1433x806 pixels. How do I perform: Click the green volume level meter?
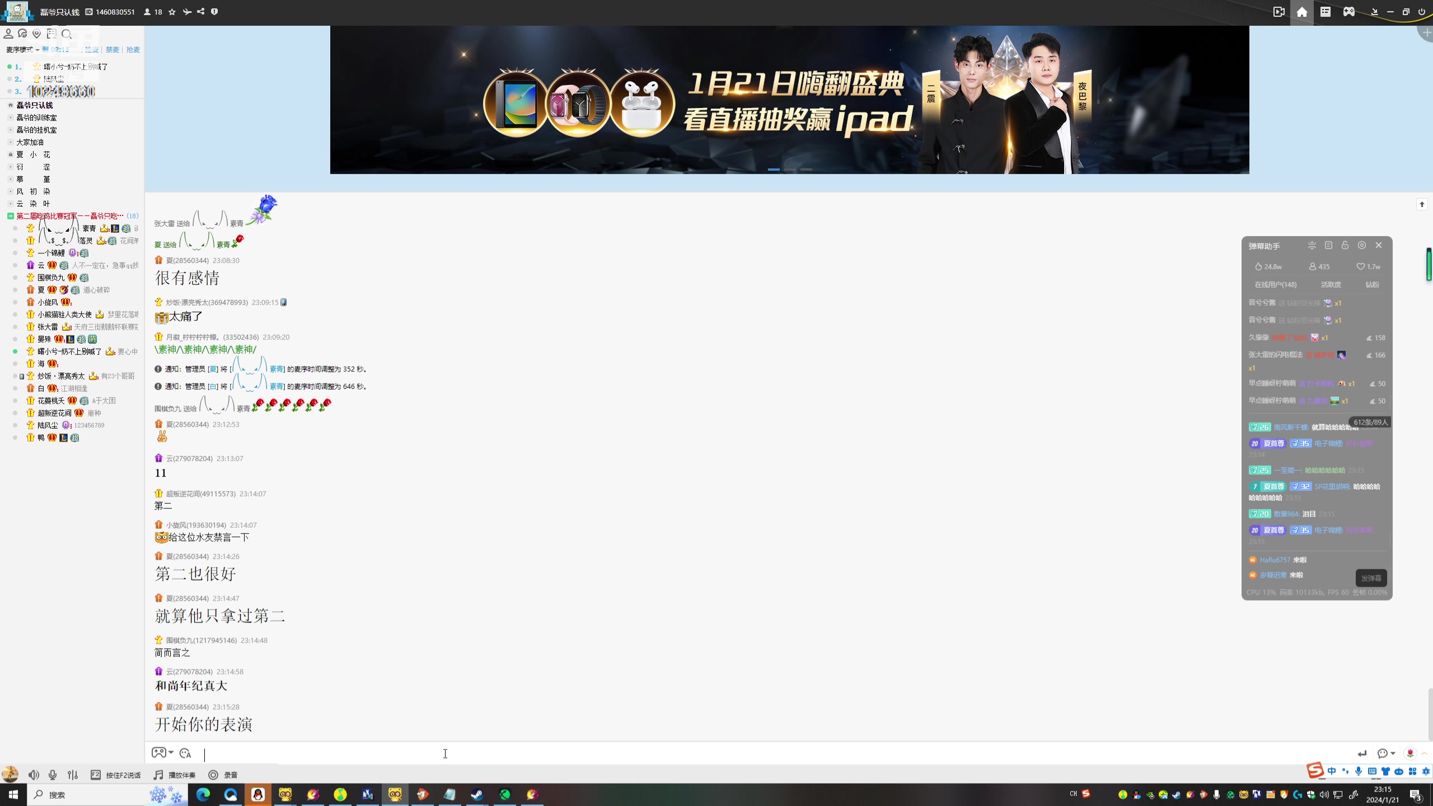coord(1429,264)
